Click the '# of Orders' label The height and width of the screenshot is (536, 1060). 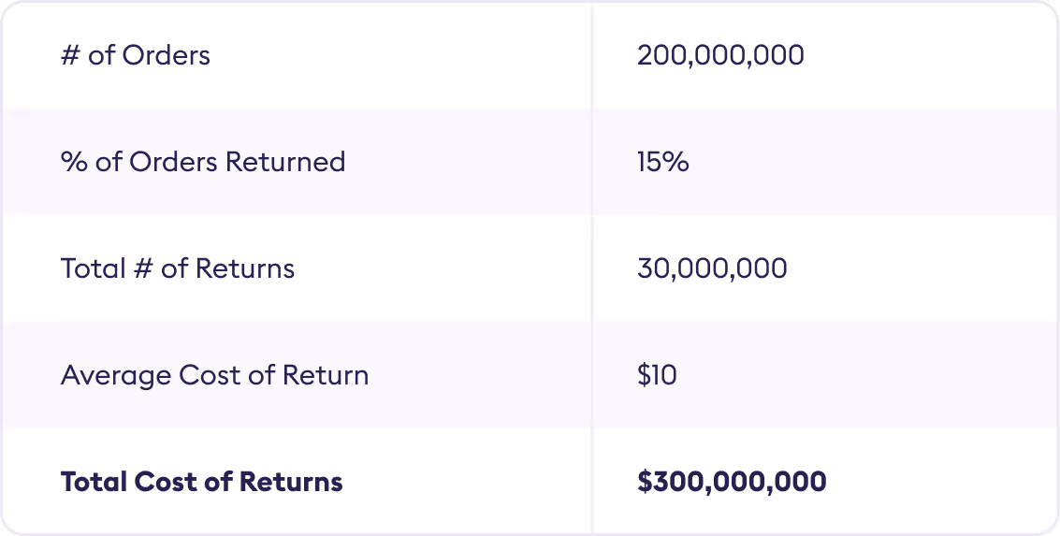pyautogui.click(x=136, y=55)
